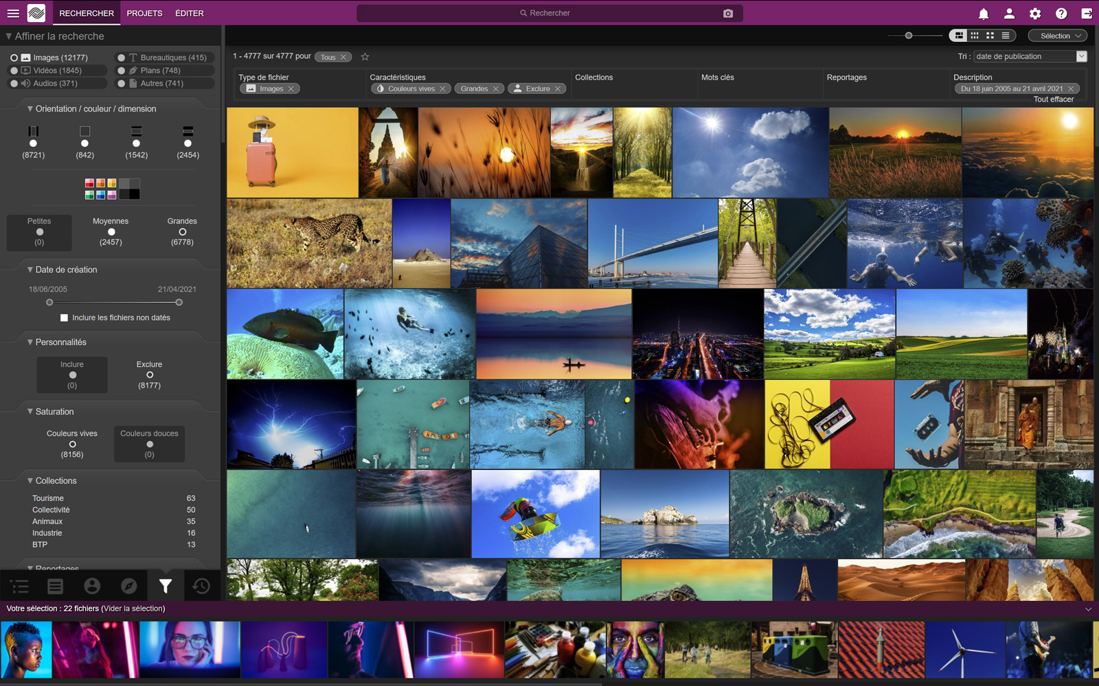Click the Tout effacer link

pos(1052,99)
